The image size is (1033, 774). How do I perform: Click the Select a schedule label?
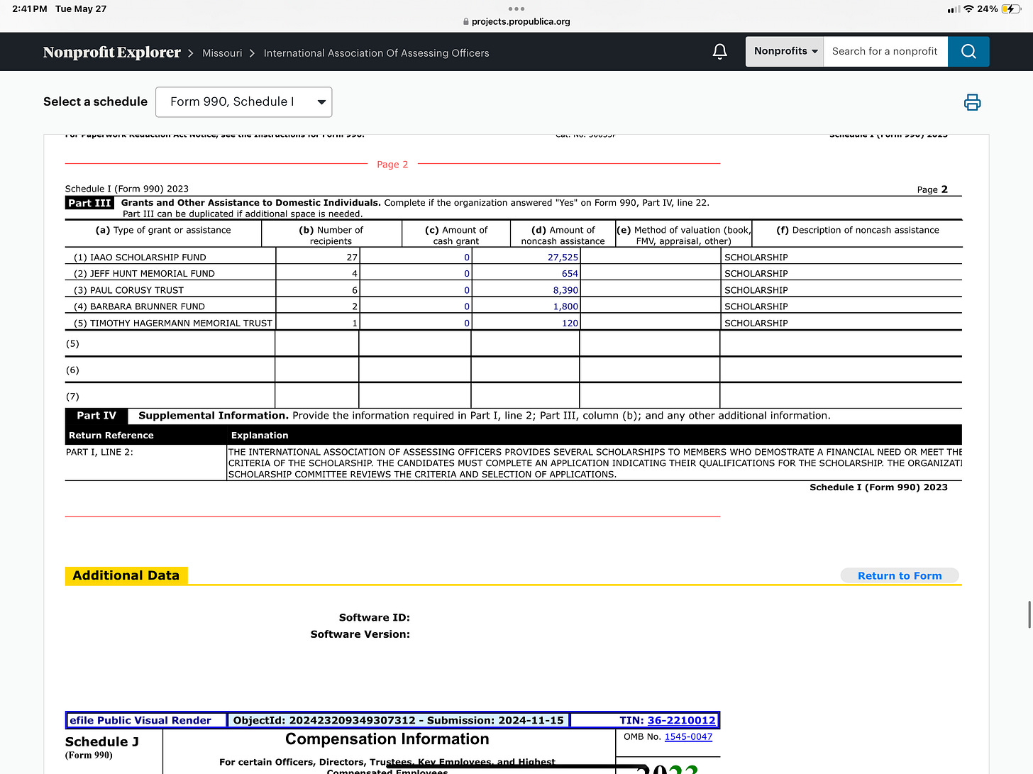coord(95,101)
